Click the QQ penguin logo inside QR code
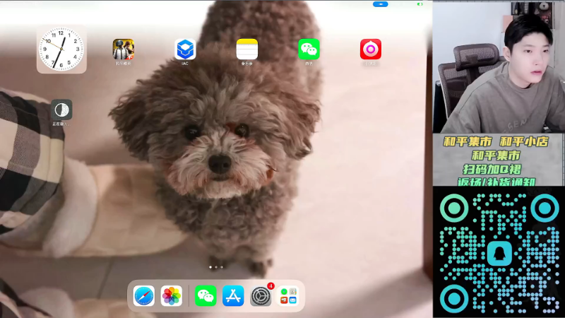This screenshot has width=565, height=318. (x=499, y=254)
